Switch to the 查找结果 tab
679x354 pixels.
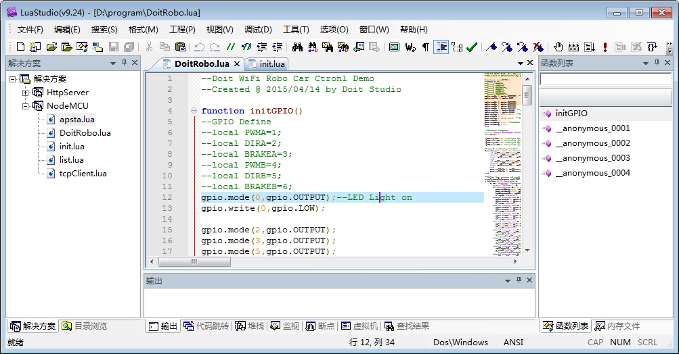coord(407,326)
